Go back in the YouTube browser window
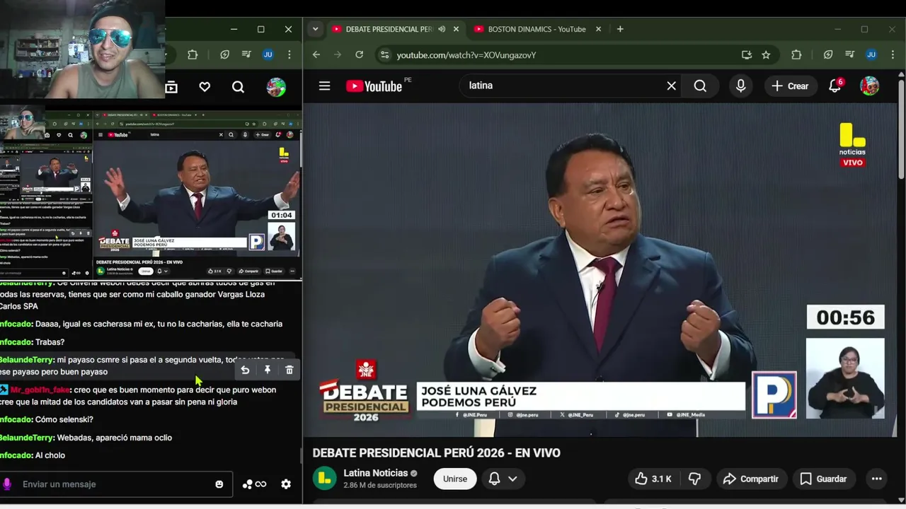 [x=316, y=54]
